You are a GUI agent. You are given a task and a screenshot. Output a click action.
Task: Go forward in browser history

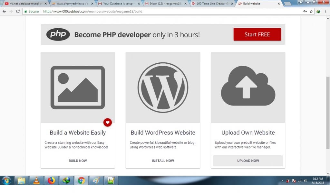coord(11,11)
